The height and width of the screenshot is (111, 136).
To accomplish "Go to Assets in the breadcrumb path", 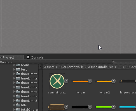I will (x=49, y=67).
